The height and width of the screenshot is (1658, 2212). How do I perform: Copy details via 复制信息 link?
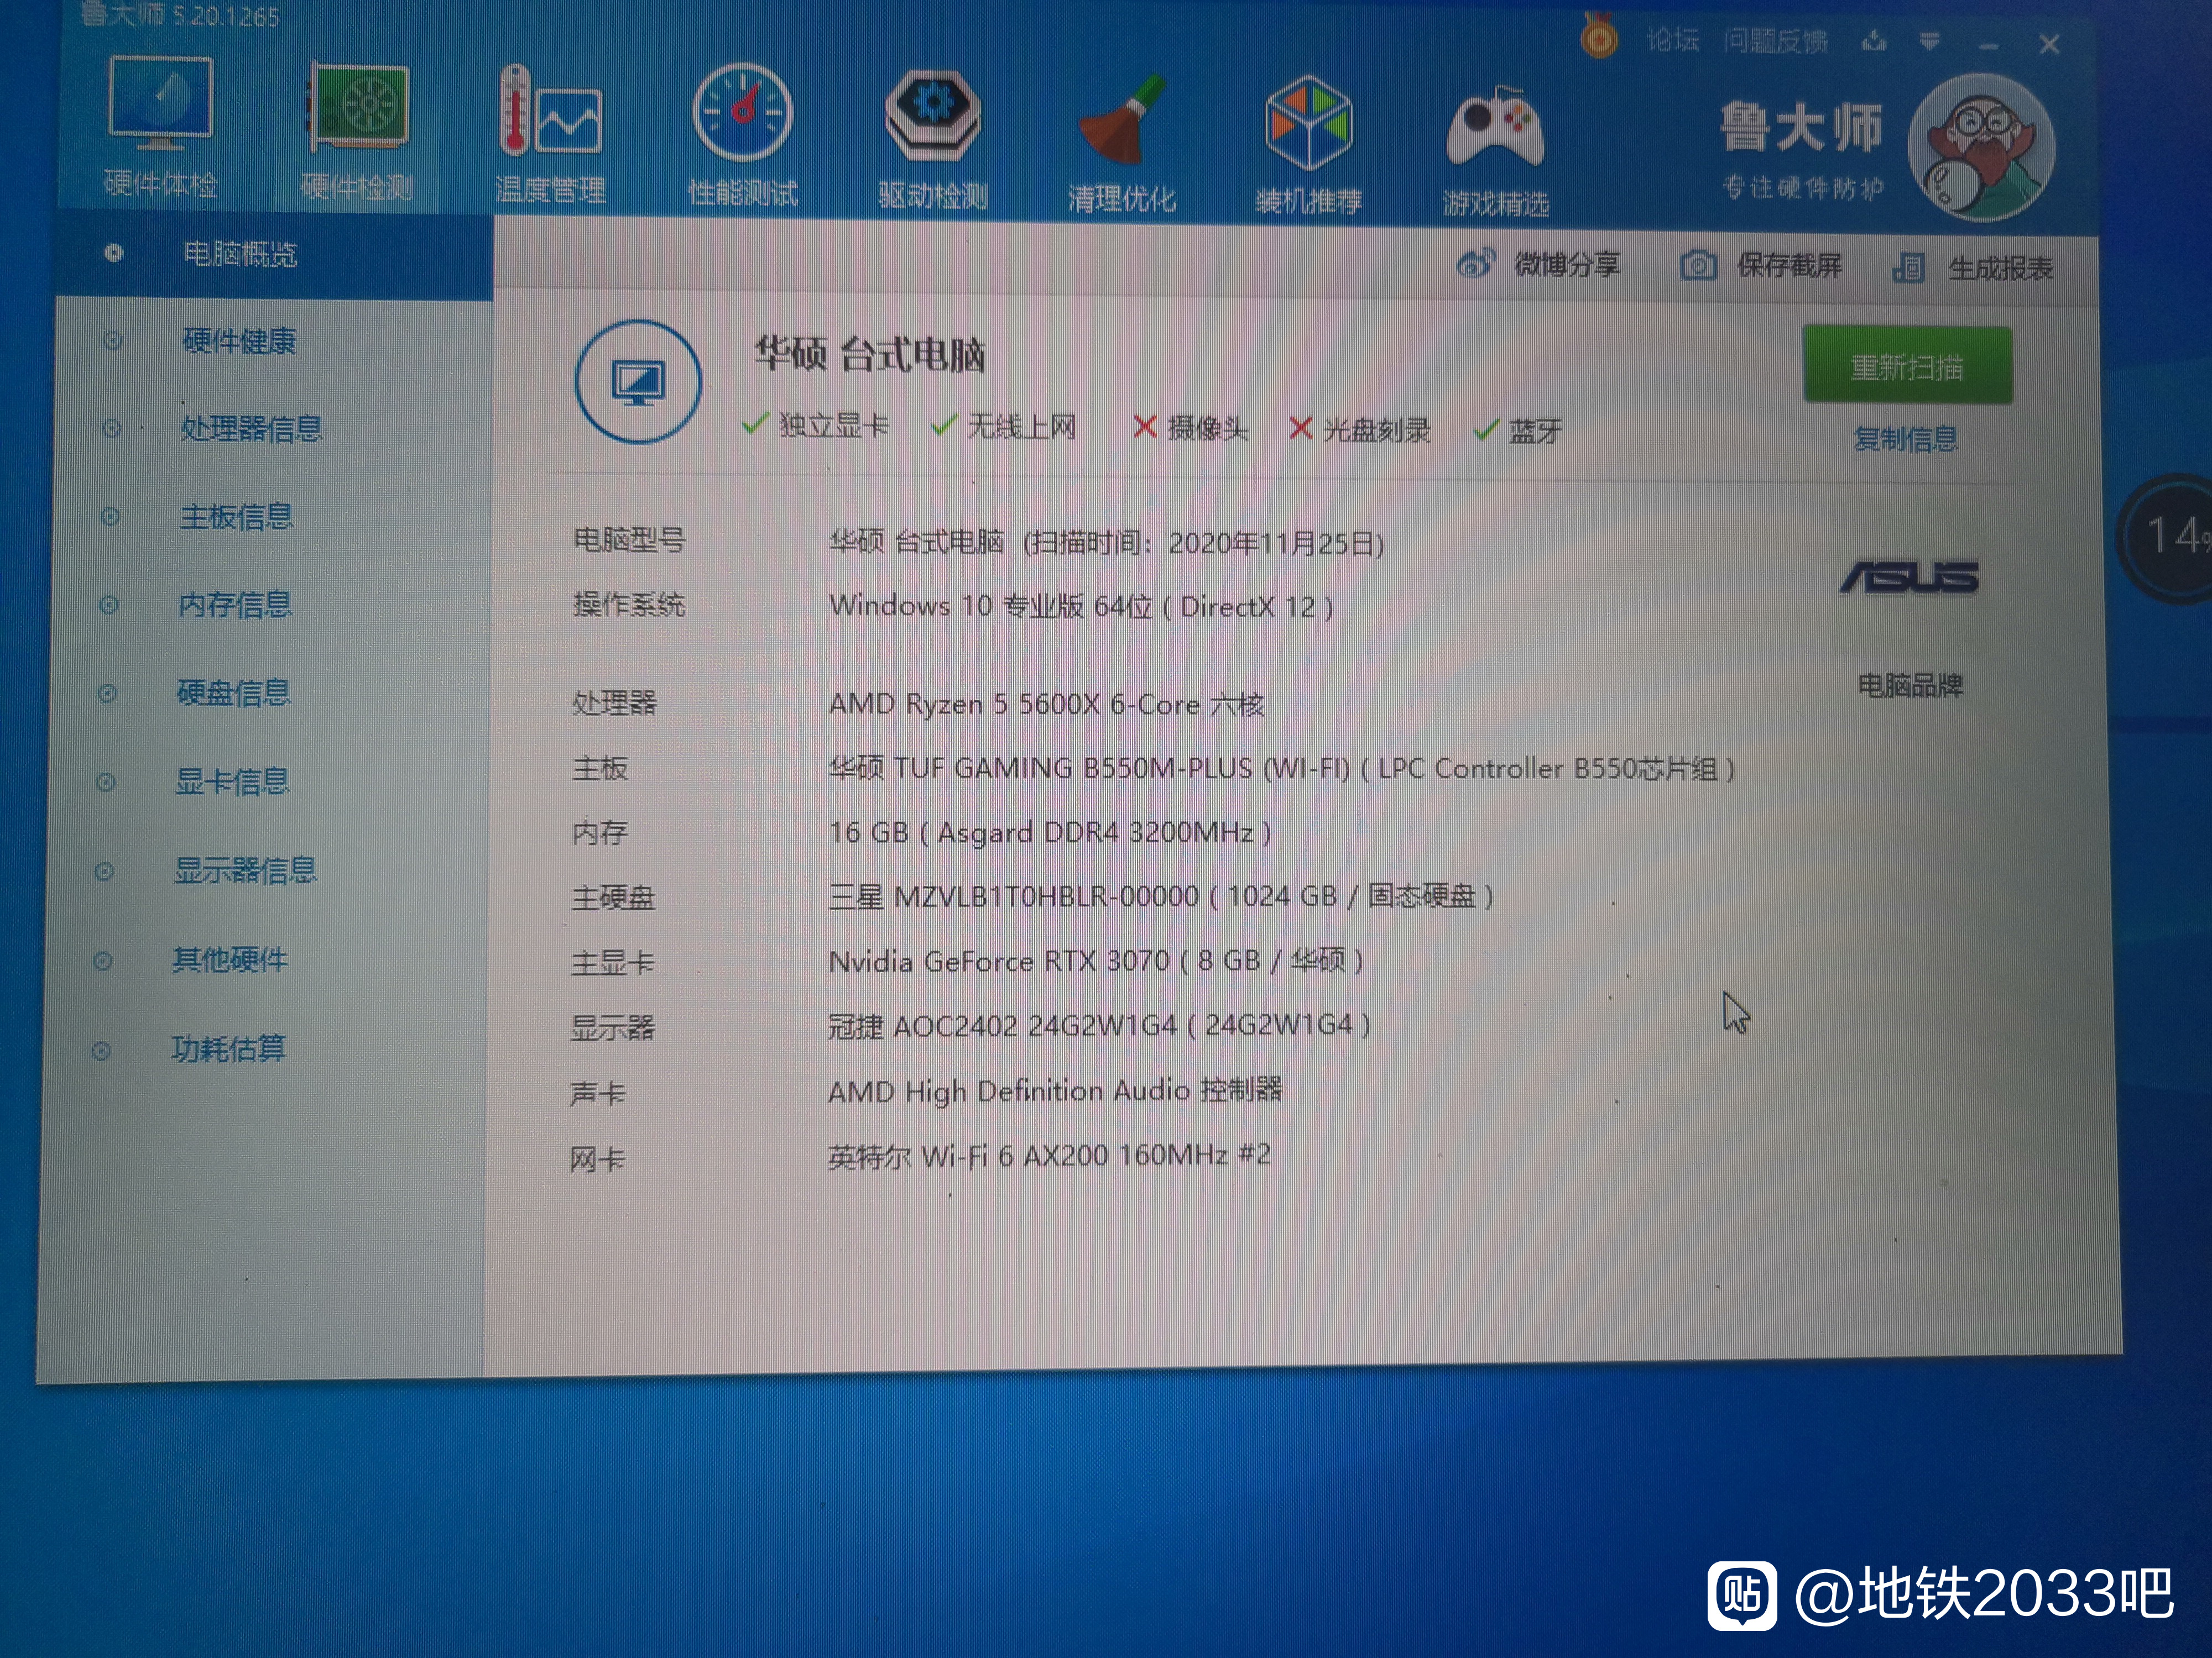coord(1906,439)
